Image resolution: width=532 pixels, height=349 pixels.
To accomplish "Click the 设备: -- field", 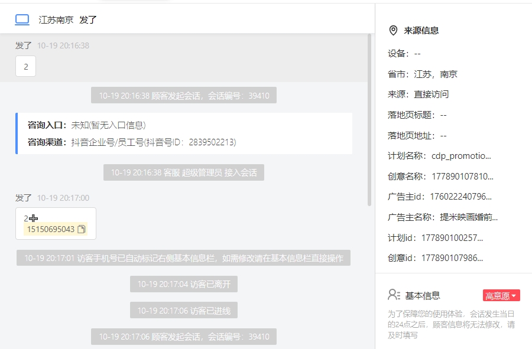I will click(404, 54).
